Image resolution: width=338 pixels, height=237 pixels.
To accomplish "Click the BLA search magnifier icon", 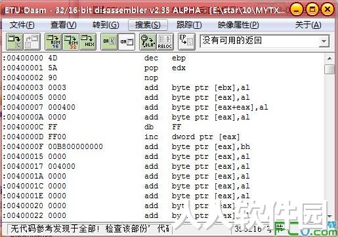I will pos(148,41).
